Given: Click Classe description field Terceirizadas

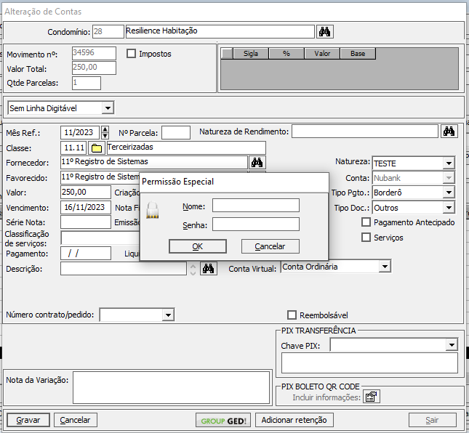Looking at the screenshot, I should coord(186,148).
